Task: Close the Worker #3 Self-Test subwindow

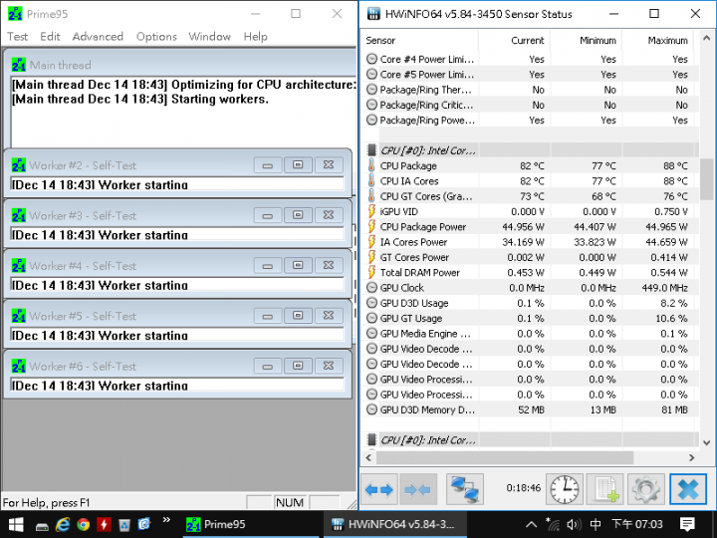Action: pos(329,215)
